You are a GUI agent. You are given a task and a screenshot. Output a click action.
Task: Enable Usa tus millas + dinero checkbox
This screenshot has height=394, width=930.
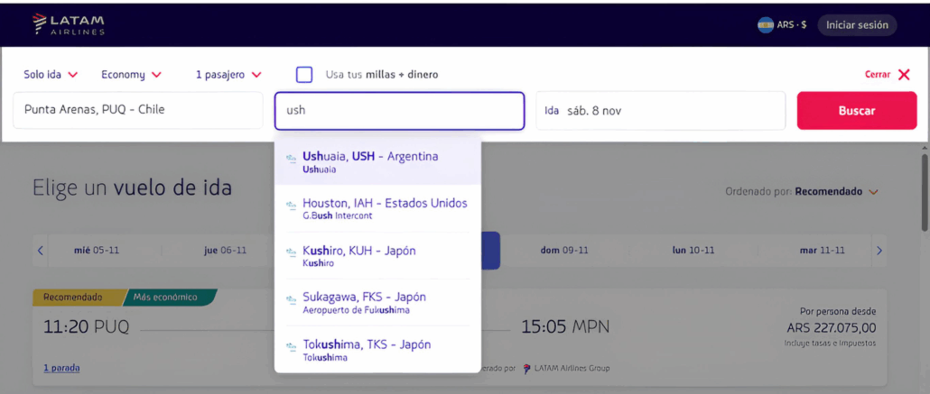(x=304, y=75)
